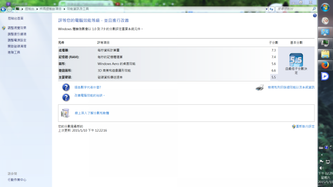Click the 所有控制台項目 breadcrumb
Viewport: 333px width, 187px height.
50,9
